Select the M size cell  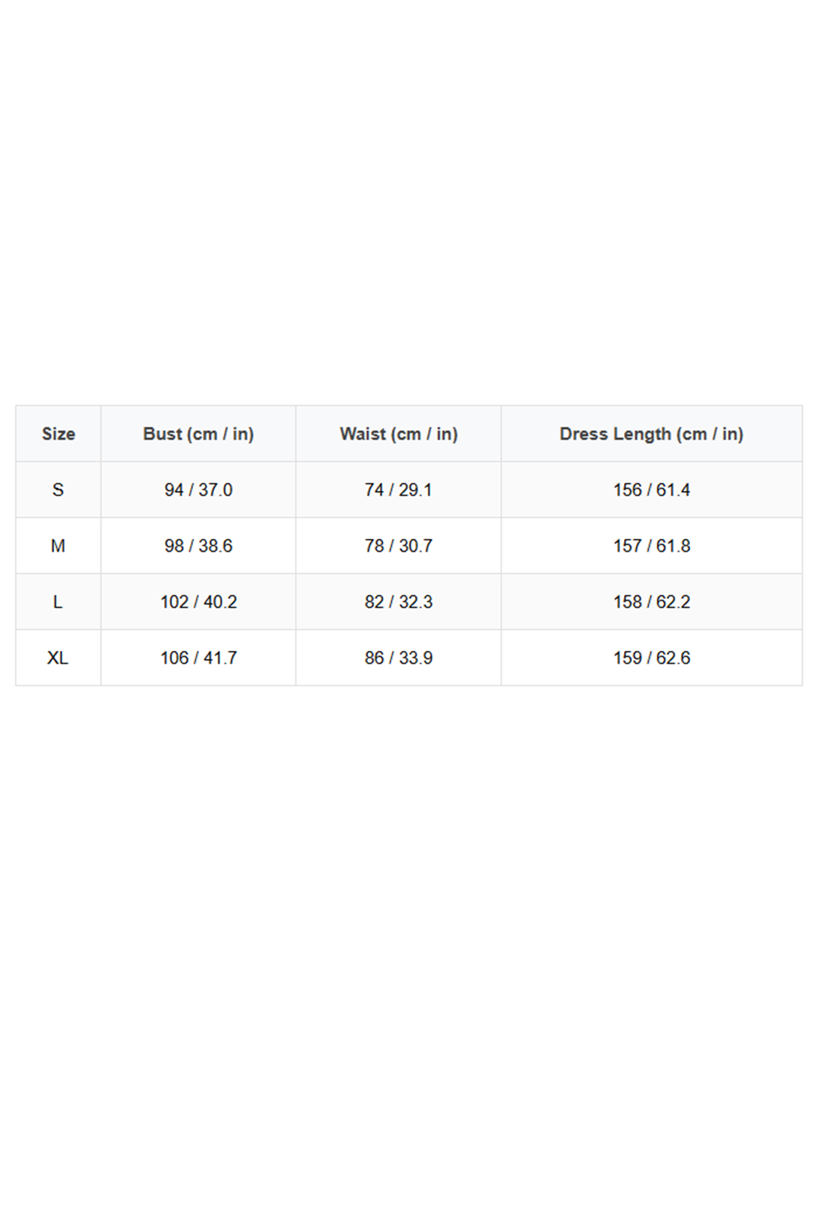coord(58,546)
